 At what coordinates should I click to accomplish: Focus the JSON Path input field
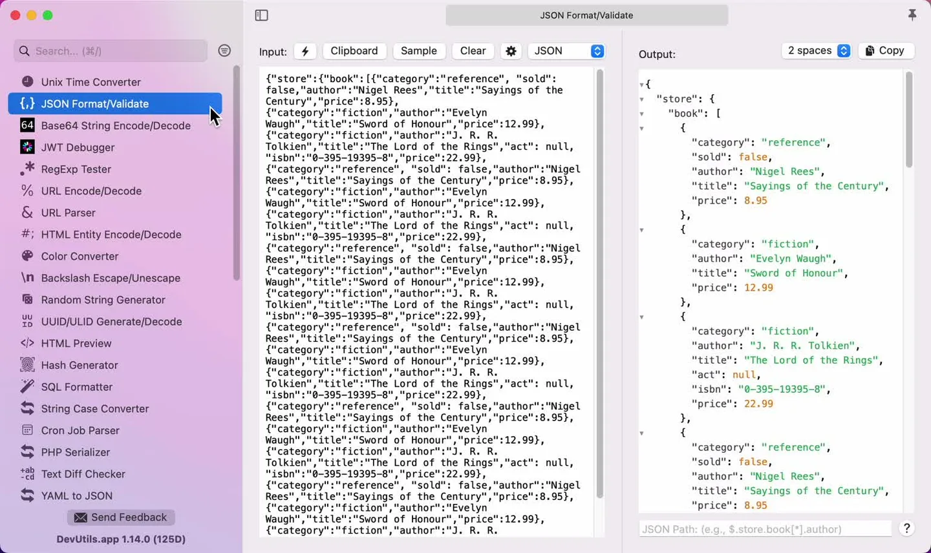coord(765,529)
